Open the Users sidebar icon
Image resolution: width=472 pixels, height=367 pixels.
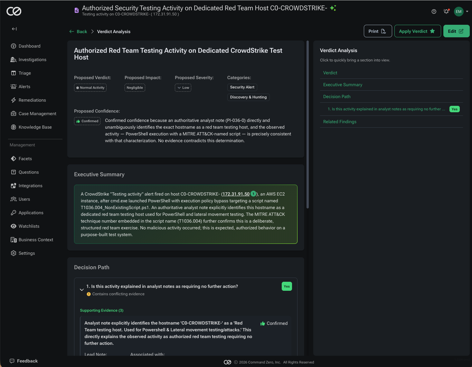[14, 199]
